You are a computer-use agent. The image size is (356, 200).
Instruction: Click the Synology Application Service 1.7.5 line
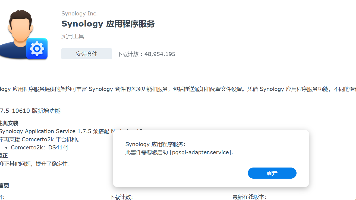coord(71,131)
